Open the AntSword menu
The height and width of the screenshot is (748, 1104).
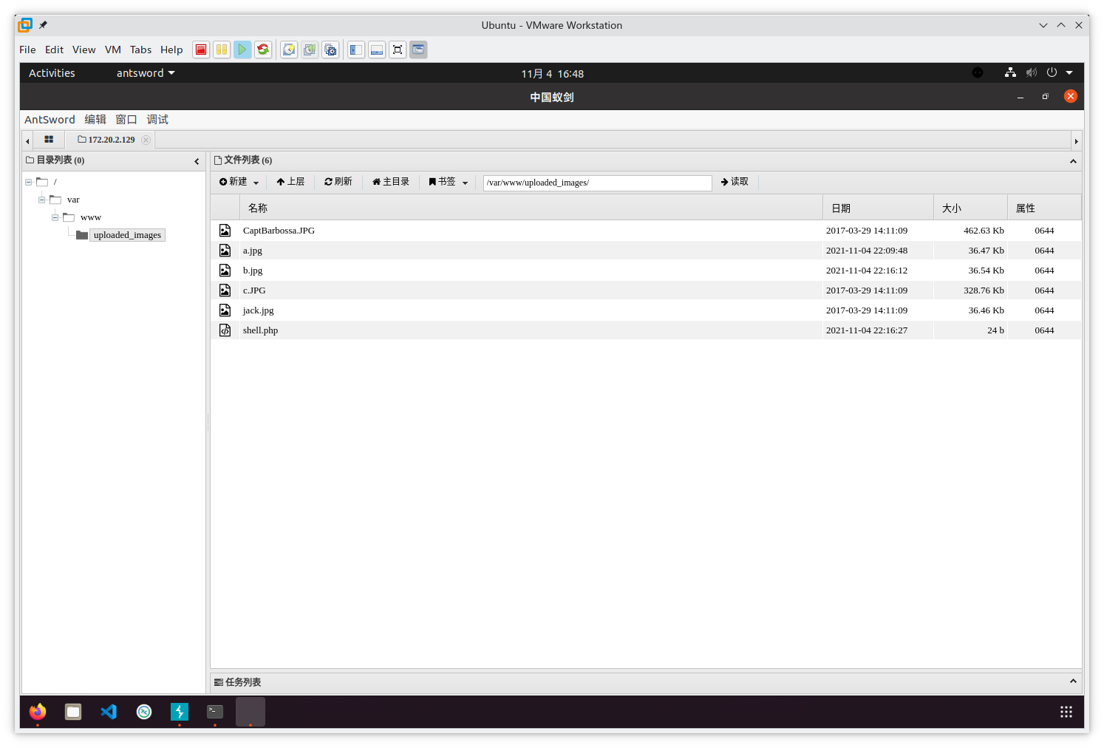(x=50, y=120)
